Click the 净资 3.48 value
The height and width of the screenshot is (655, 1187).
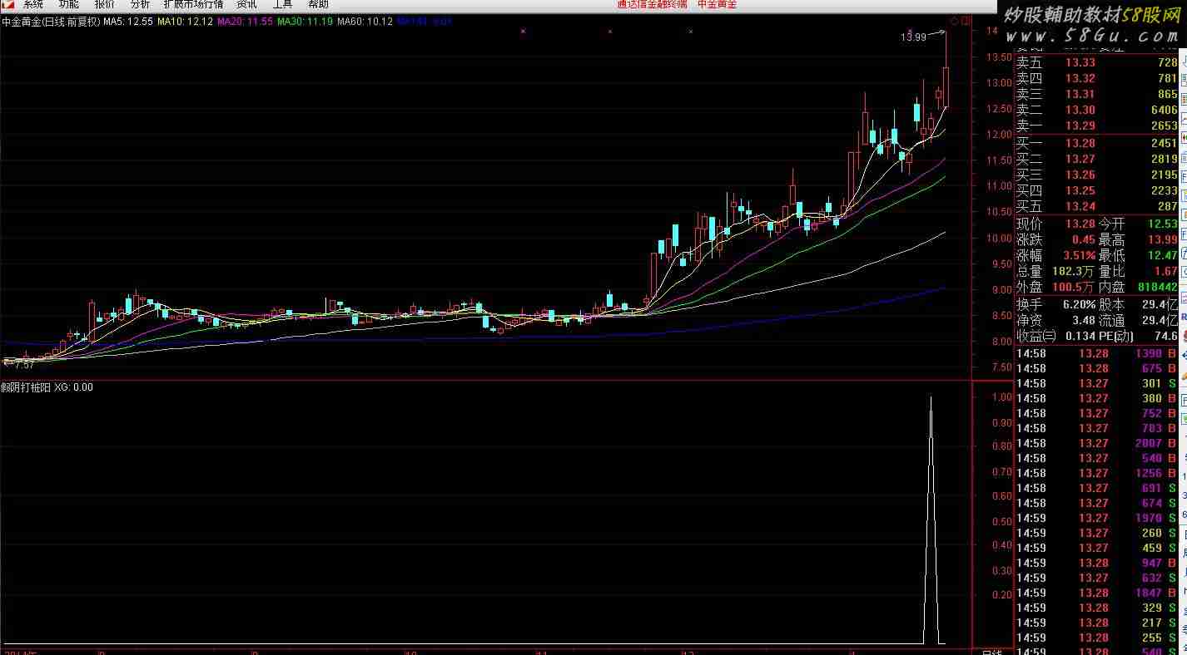(x=1084, y=320)
